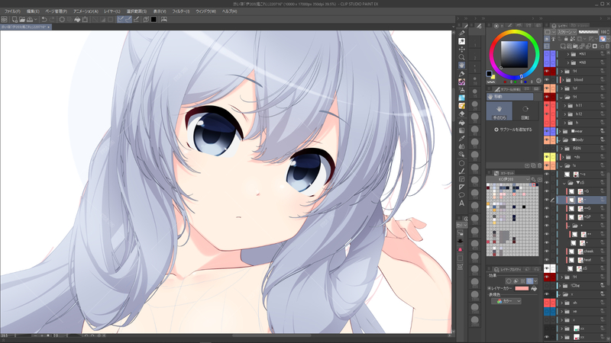
Task: Expand the !sf layer folder
Action: coord(561,88)
